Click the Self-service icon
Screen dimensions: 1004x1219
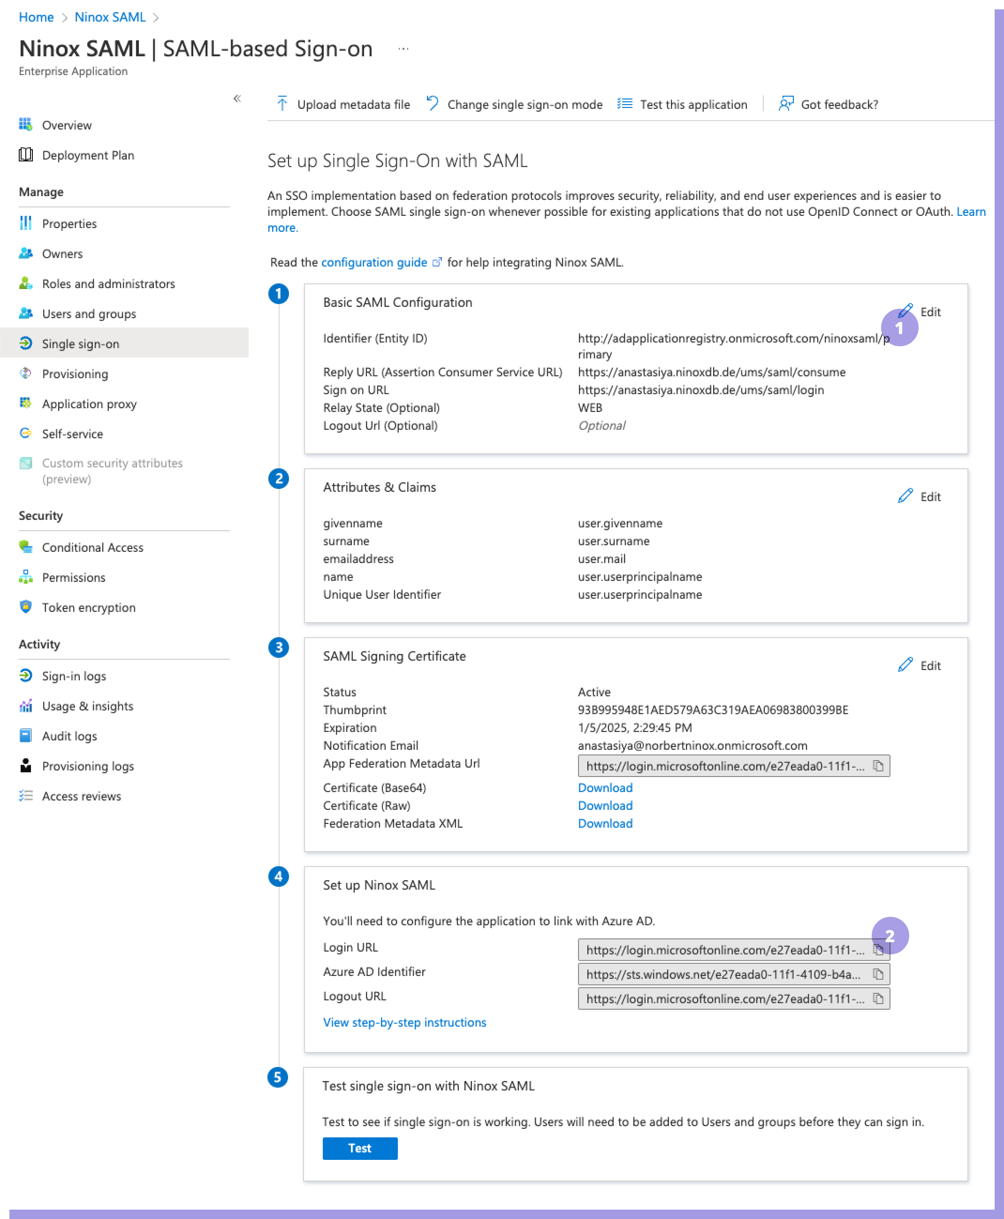(x=25, y=433)
